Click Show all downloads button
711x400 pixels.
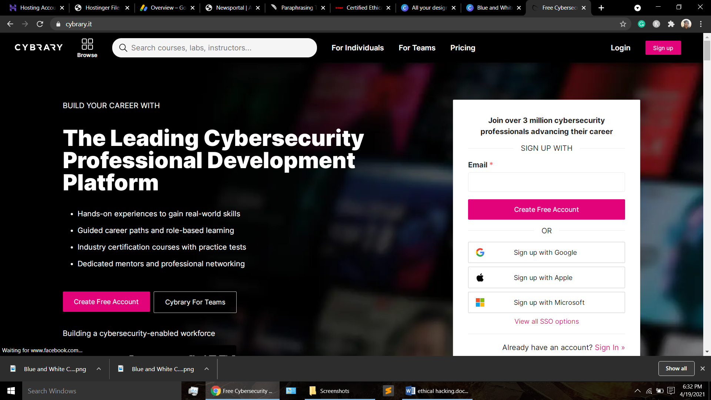(x=676, y=368)
